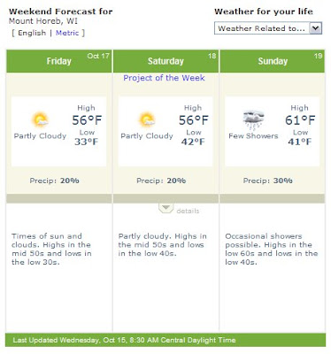Image resolution: width=331 pixels, height=354 pixels.
Task: Click Friday's high temperature 56°F
Action: click(x=87, y=120)
